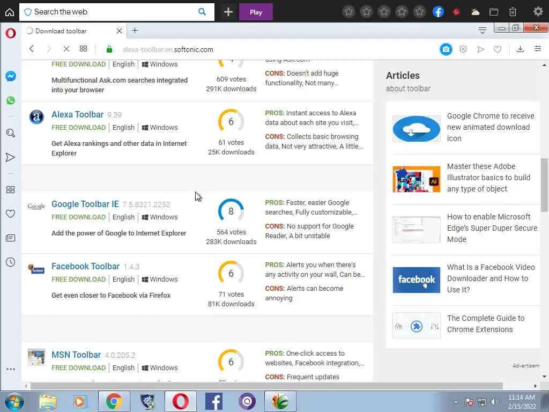Open Messenger in the Opera sidebar
Image resolution: width=549 pixels, height=412 pixels.
tap(11, 76)
